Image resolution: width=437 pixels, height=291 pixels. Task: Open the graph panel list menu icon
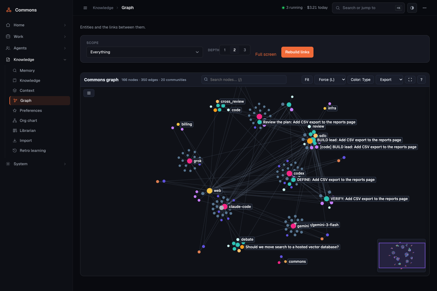pyautogui.click(x=89, y=93)
